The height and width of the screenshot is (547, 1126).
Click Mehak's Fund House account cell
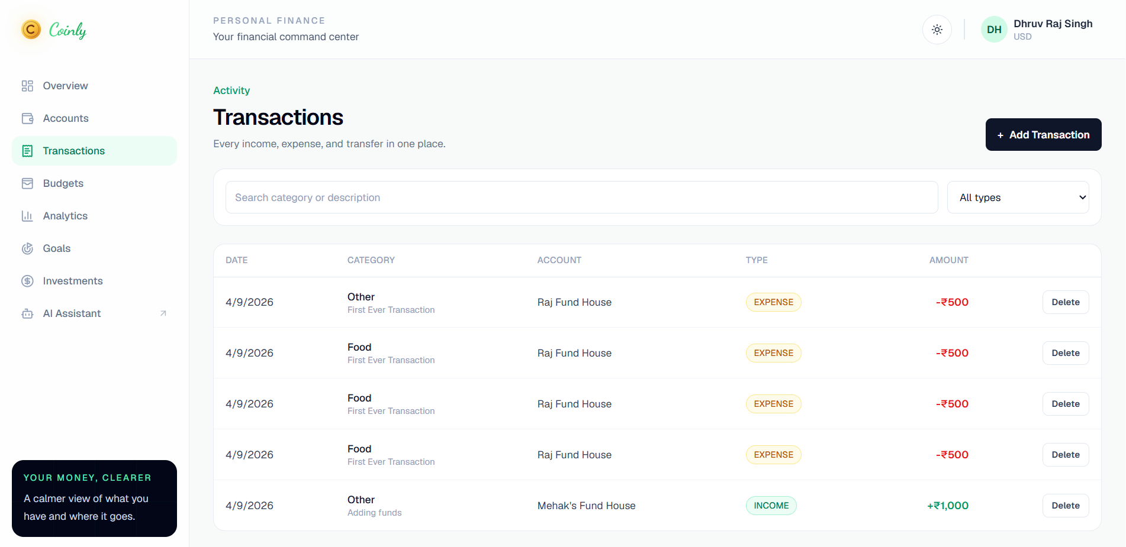pos(586,506)
